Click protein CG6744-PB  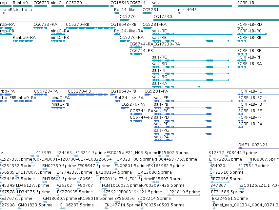pyautogui.click(x=136, y=121)
